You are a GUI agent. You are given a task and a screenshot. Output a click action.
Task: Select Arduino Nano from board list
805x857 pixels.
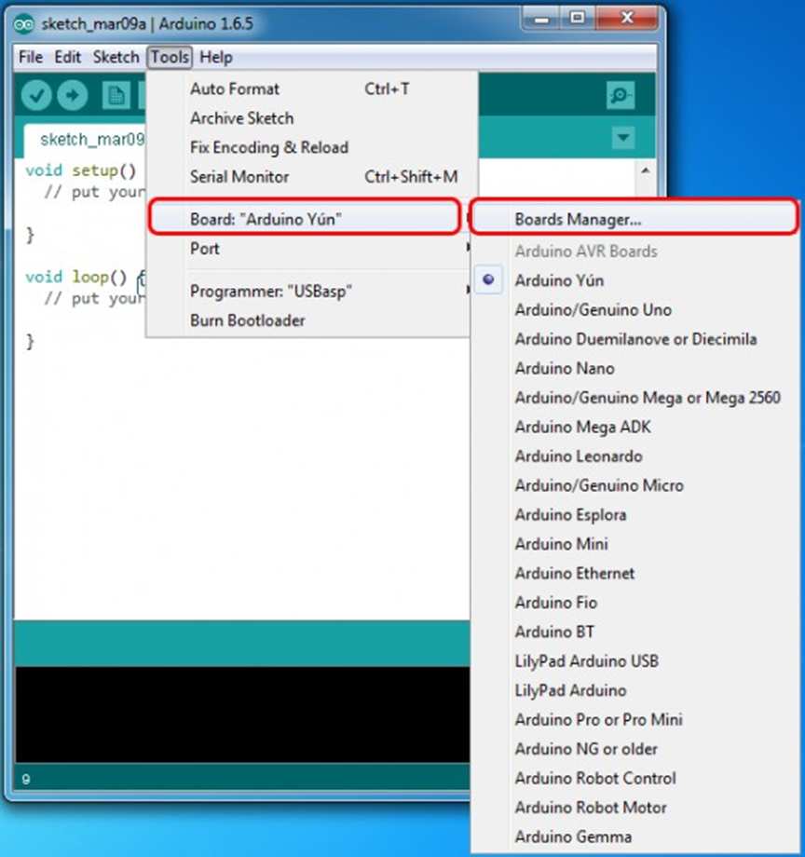click(564, 369)
